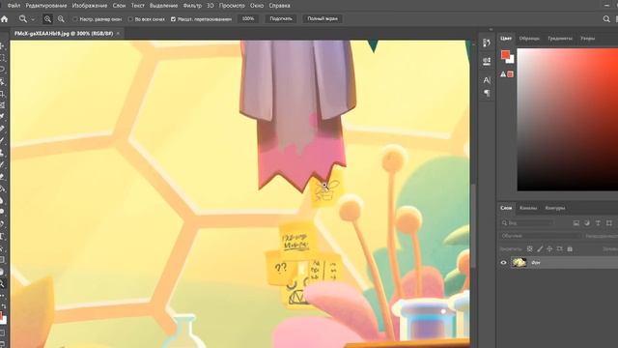The image size is (618, 348).
Task: Select the Horizontal Type tool
Action: click(2, 236)
